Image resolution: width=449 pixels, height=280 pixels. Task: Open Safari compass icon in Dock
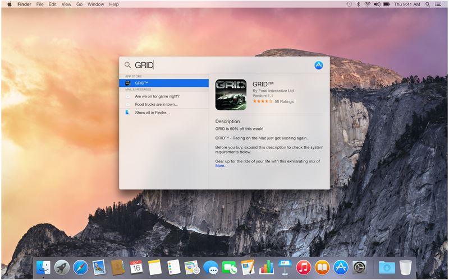(80, 268)
